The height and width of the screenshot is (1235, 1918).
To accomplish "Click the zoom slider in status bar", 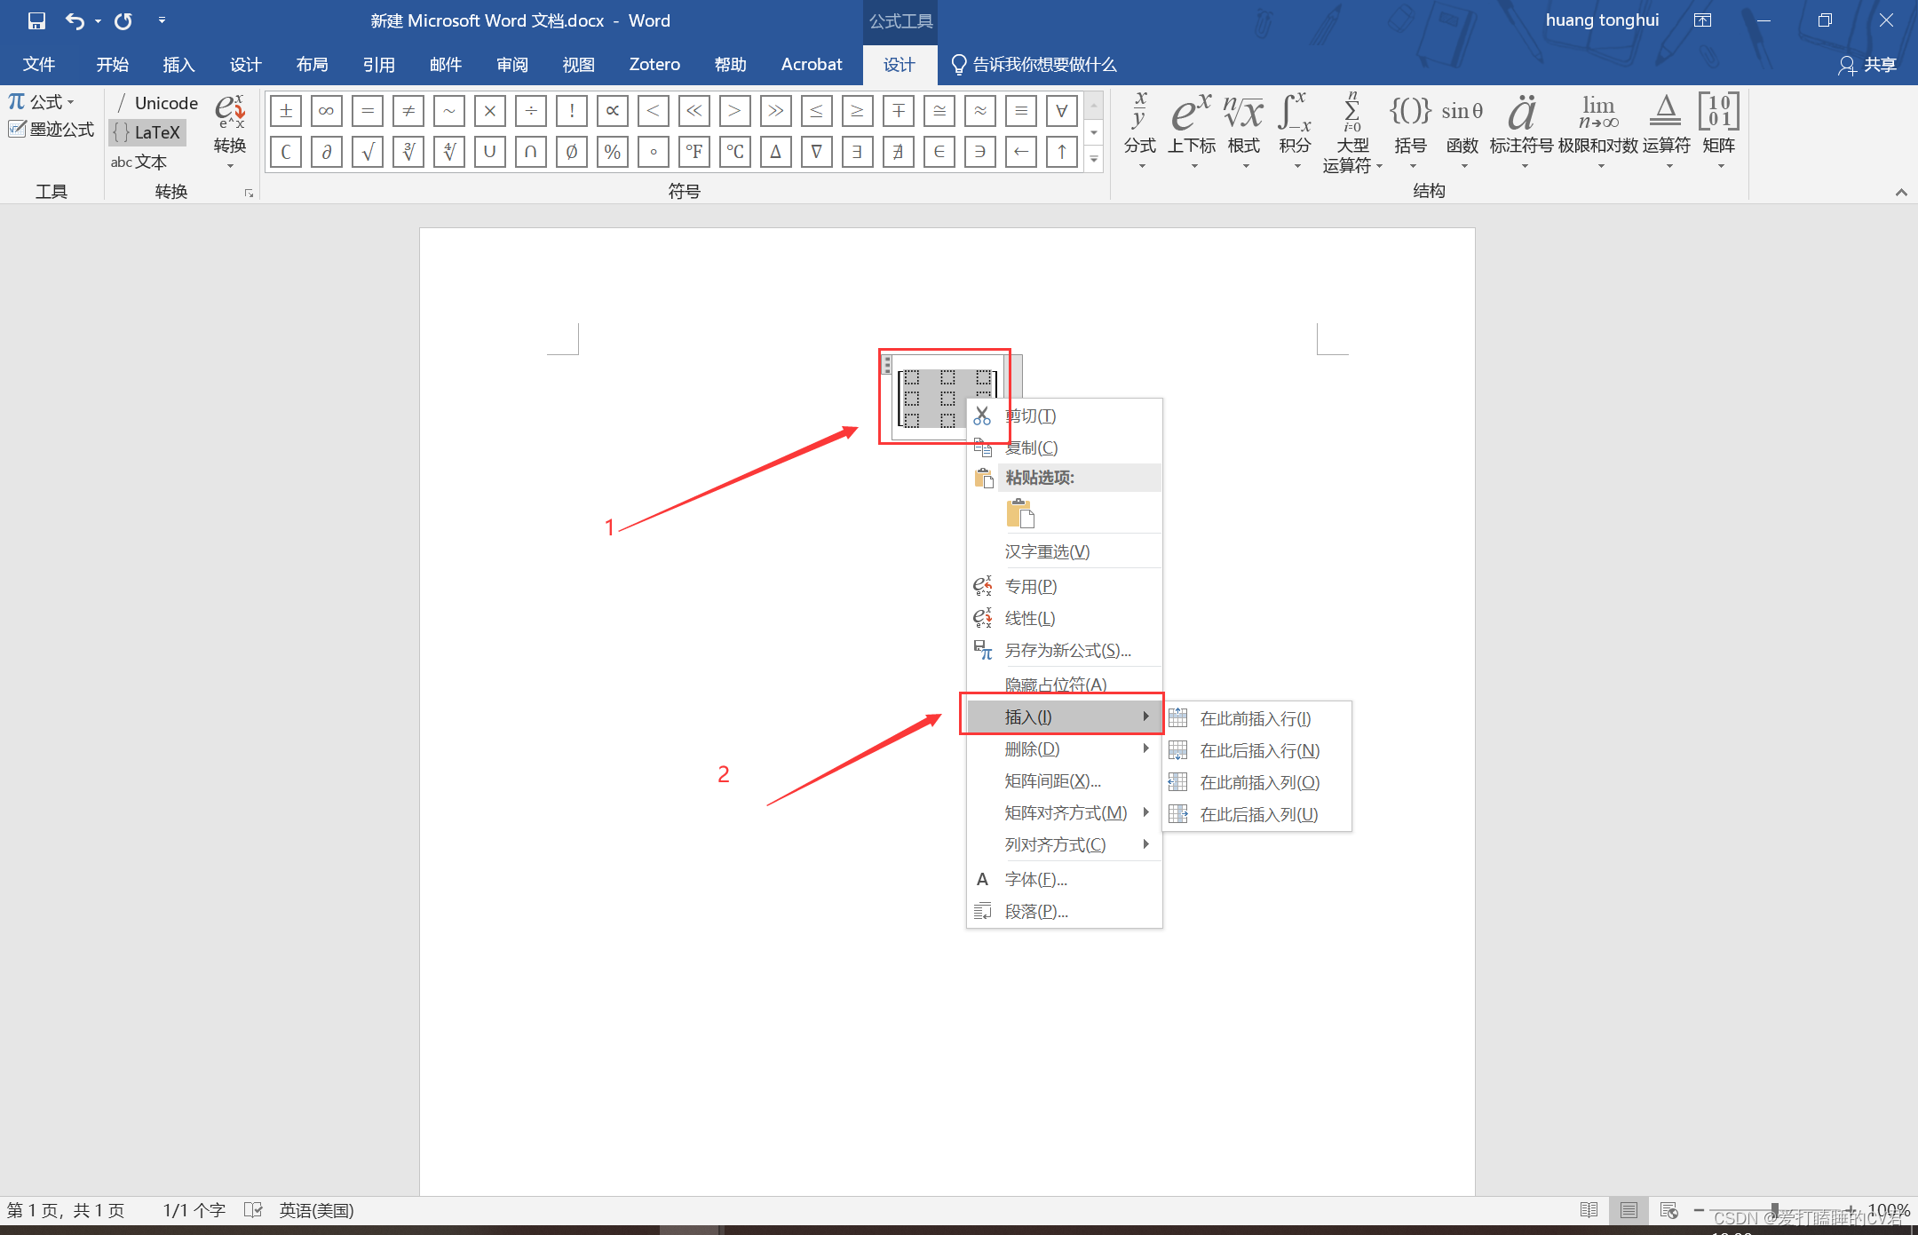I will 1774,1209.
